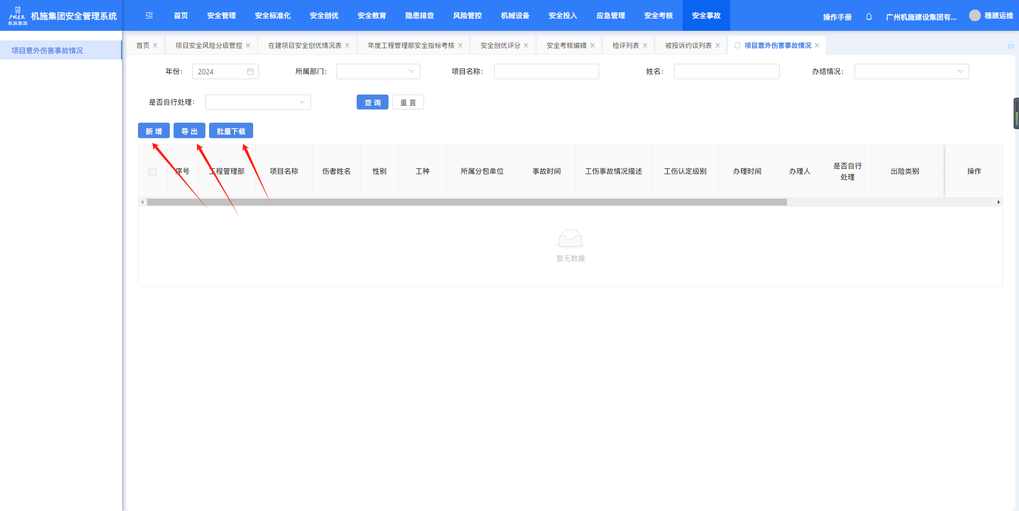Expand the 是否自行处理 dropdown
The width and height of the screenshot is (1019, 511).
(x=257, y=103)
